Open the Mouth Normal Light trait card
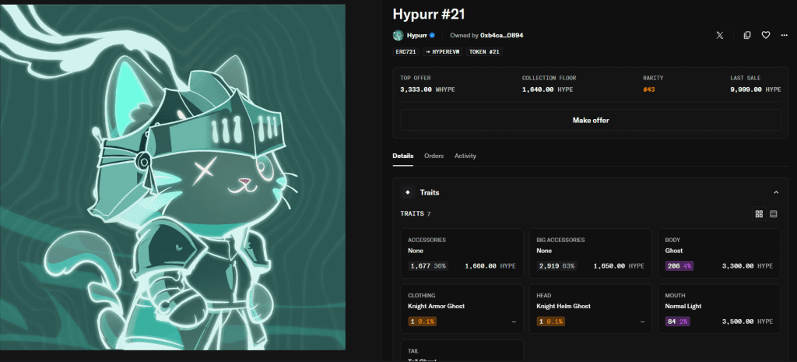Screen dimensions: 797x362 [x=718, y=309]
